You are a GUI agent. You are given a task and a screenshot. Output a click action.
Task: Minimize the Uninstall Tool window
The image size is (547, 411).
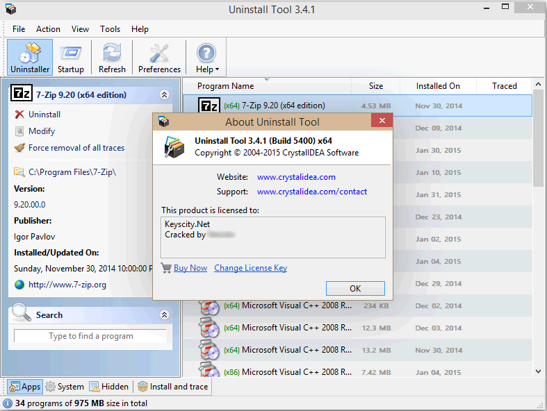point(487,7)
